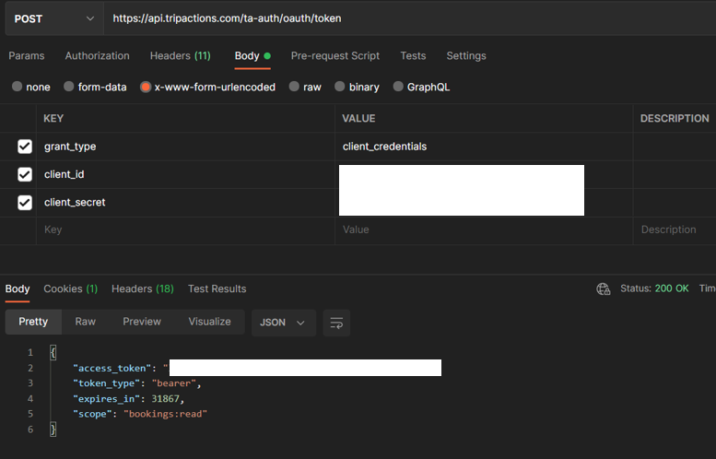This screenshot has height=459, width=716.
Task: Click the network globe lock icon
Action: 604,288
